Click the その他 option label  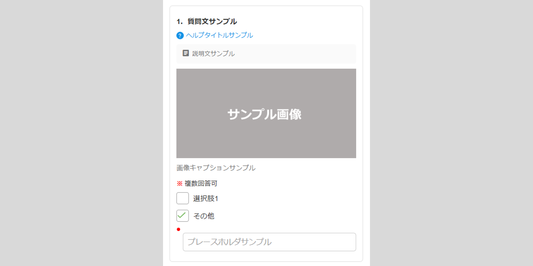(204, 216)
